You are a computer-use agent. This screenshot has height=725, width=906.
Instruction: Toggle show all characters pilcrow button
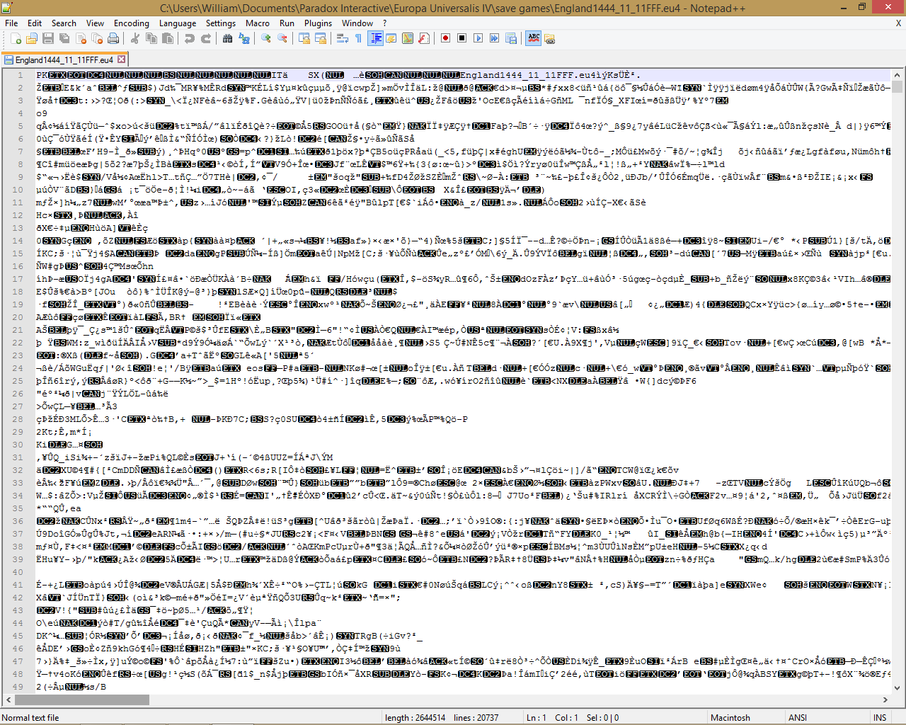[x=358, y=38]
